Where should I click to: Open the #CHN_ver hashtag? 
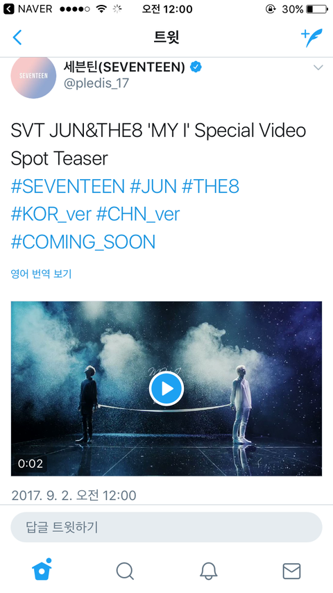(138, 215)
